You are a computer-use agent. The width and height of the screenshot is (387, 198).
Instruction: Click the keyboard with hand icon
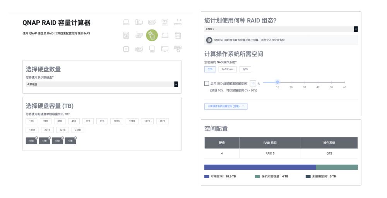pyautogui.click(x=178, y=49)
